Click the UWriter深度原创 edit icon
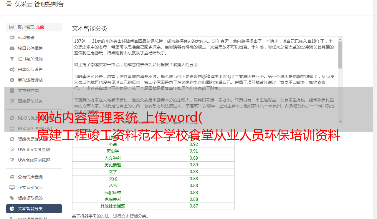Image resolution: width=377 pixels, height=219 pixels. coord(12,150)
